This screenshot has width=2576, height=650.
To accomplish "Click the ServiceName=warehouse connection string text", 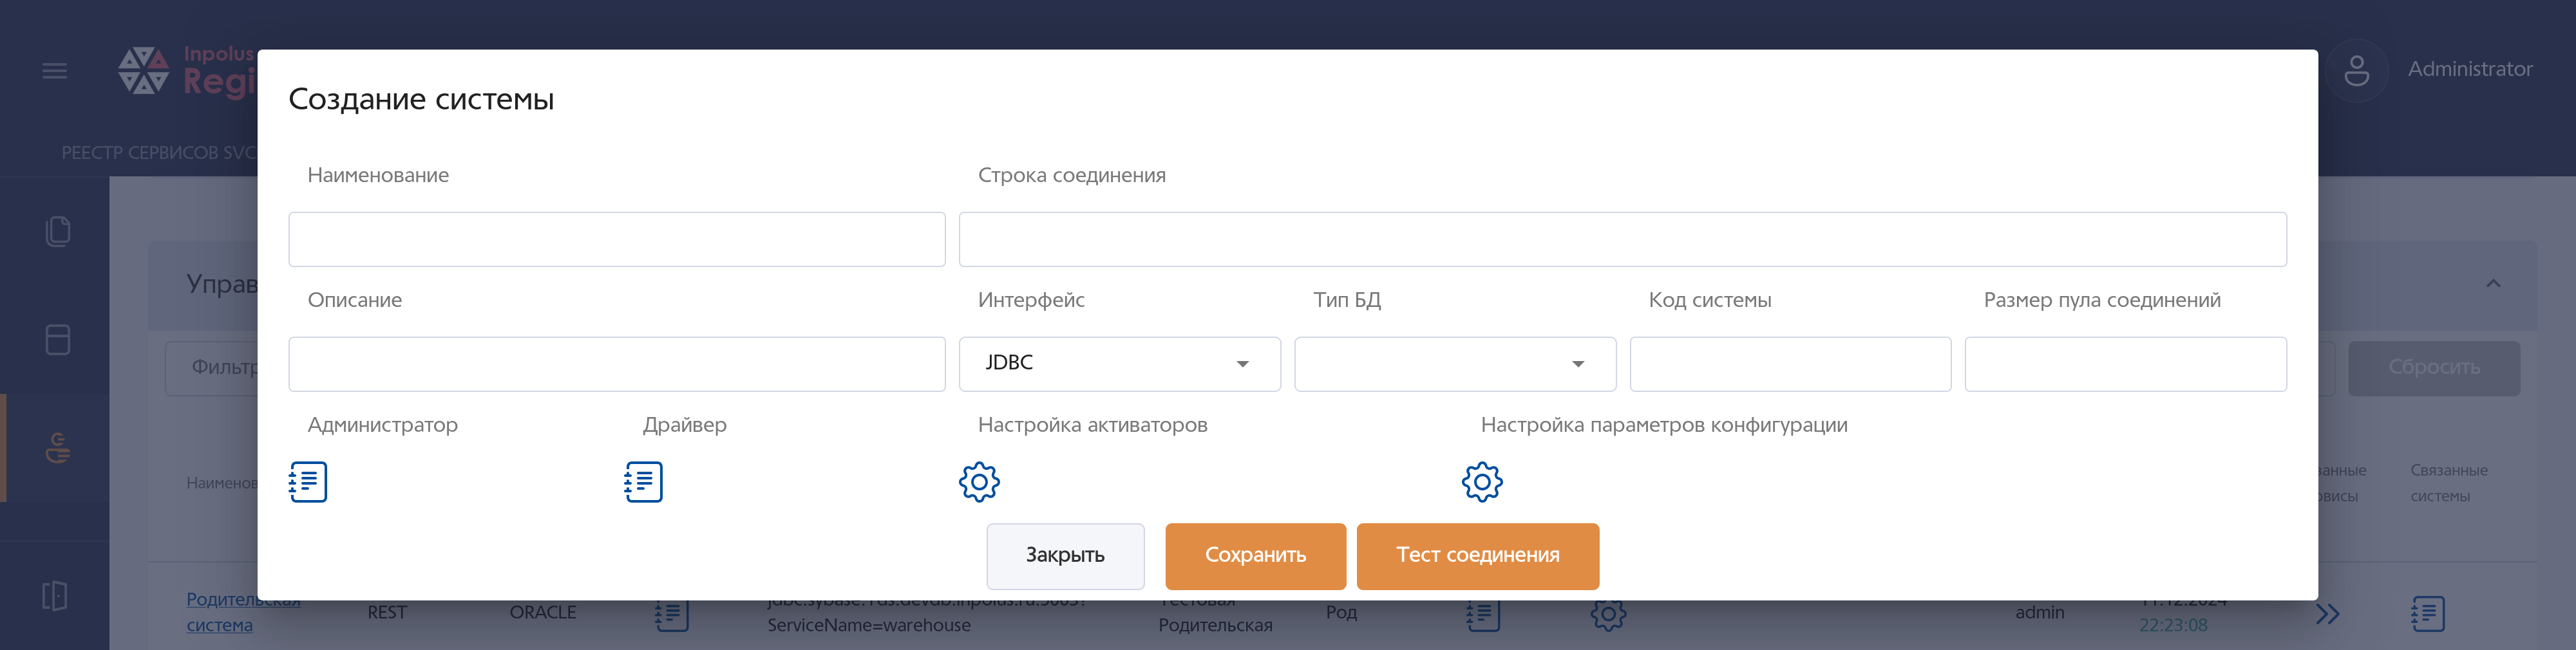I will [x=869, y=625].
